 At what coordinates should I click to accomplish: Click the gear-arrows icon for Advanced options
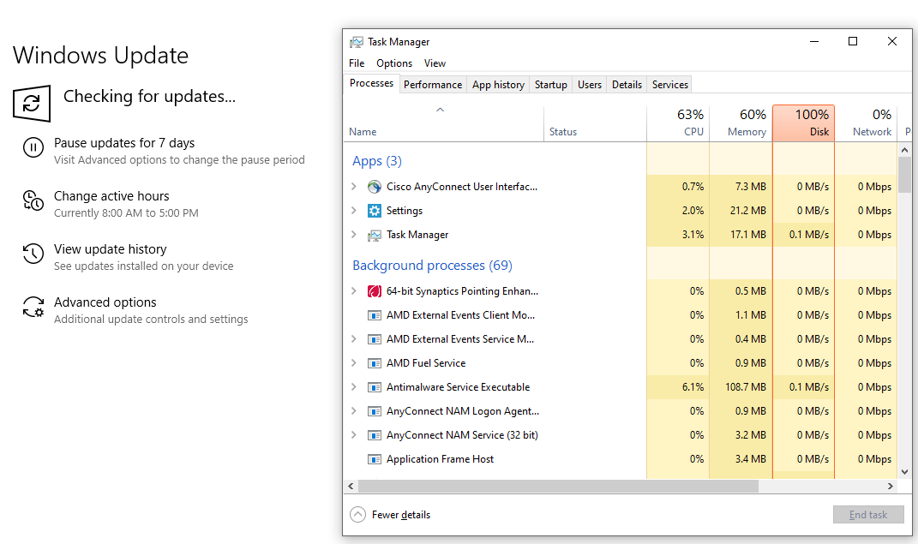point(33,307)
